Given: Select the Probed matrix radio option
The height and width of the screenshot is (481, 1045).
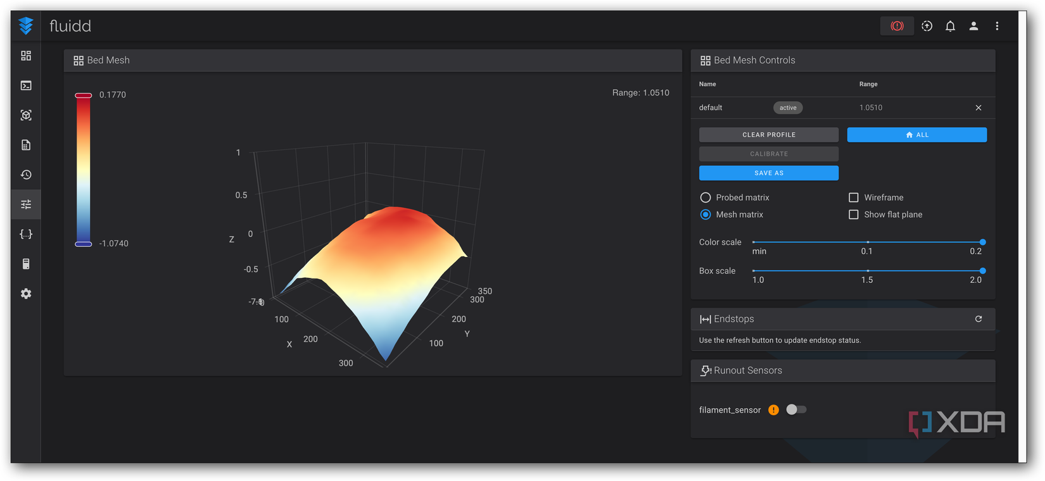Looking at the screenshot, I should [706, 197].
